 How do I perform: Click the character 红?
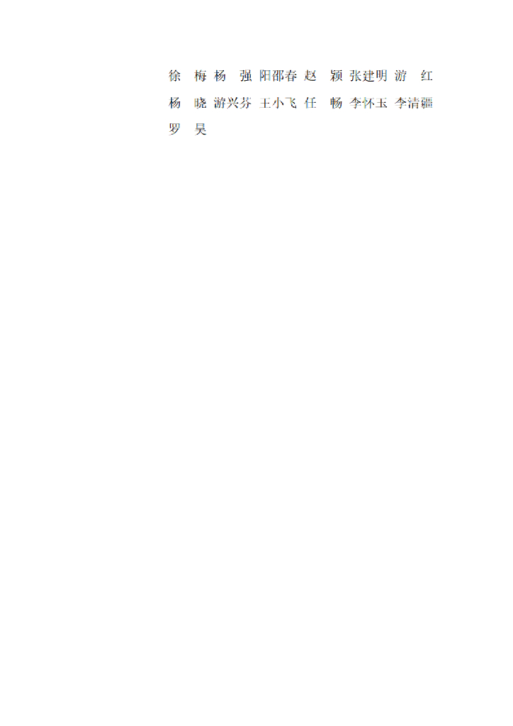(x=427, y=75)
